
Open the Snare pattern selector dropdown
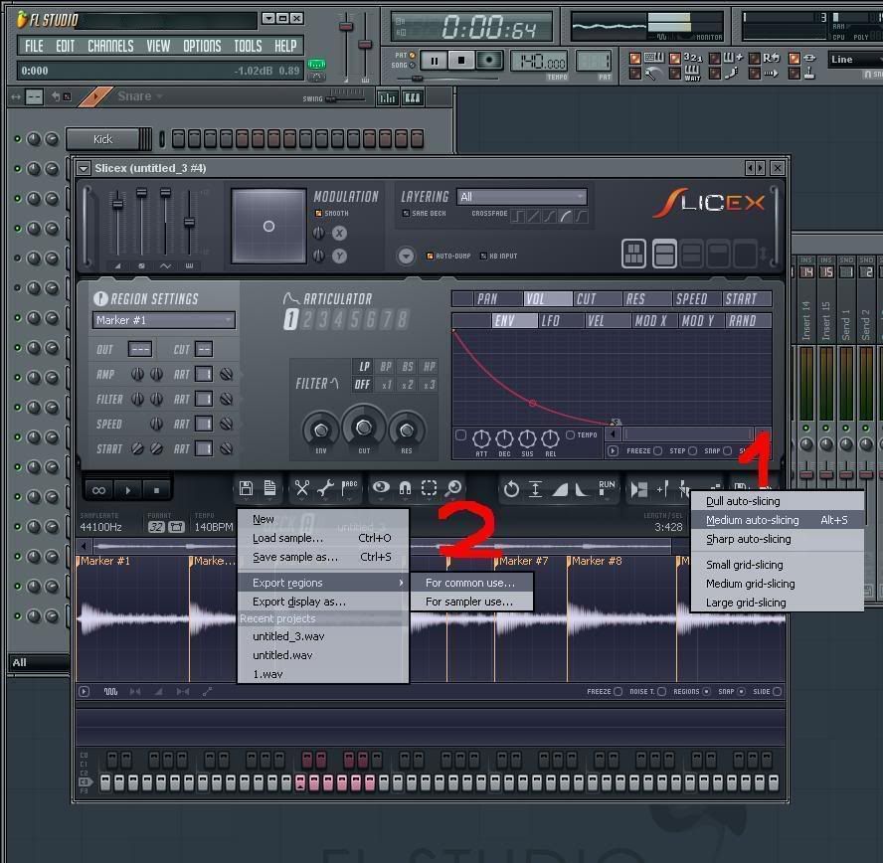139,96
